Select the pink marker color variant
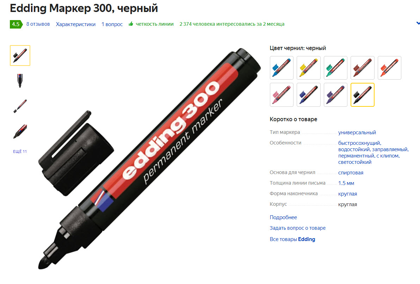420x284 pixels. click(x=282, y=95)
